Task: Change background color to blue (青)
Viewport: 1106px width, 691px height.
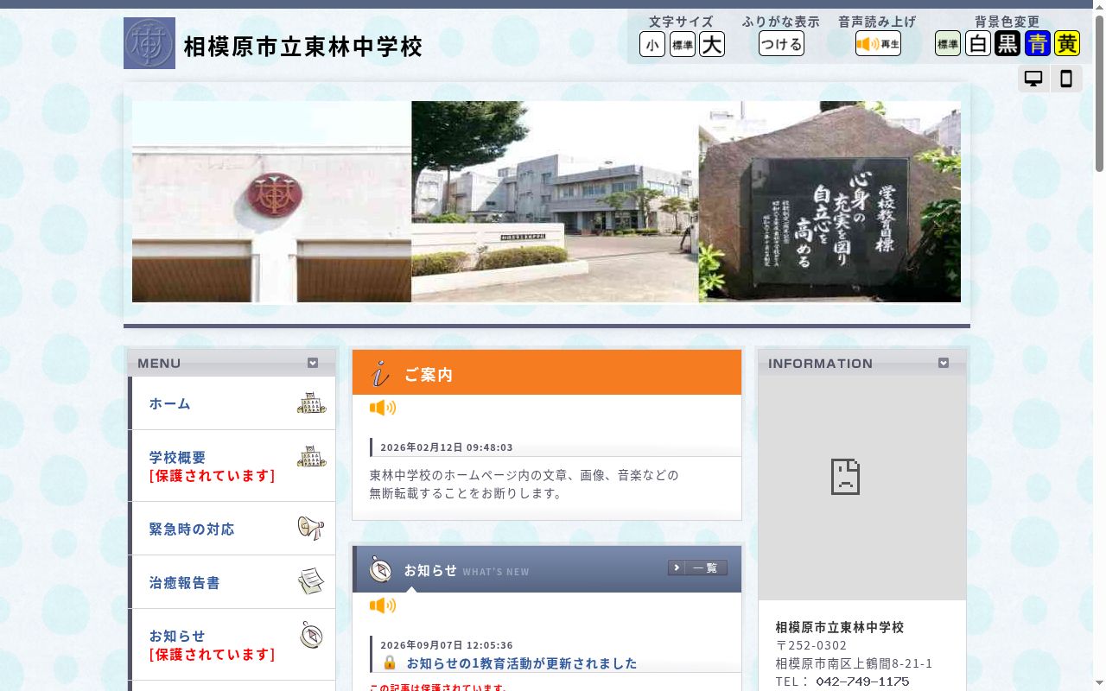Action: tap(1038, 44)
